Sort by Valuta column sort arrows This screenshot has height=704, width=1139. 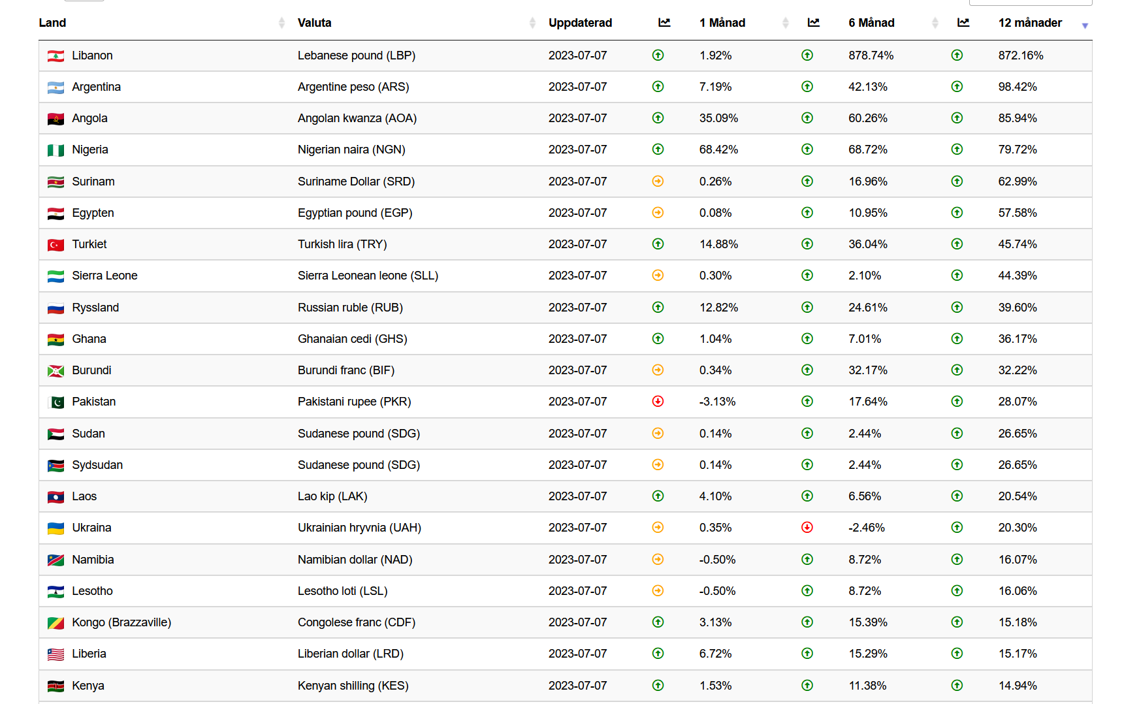[x=532, y=24]
